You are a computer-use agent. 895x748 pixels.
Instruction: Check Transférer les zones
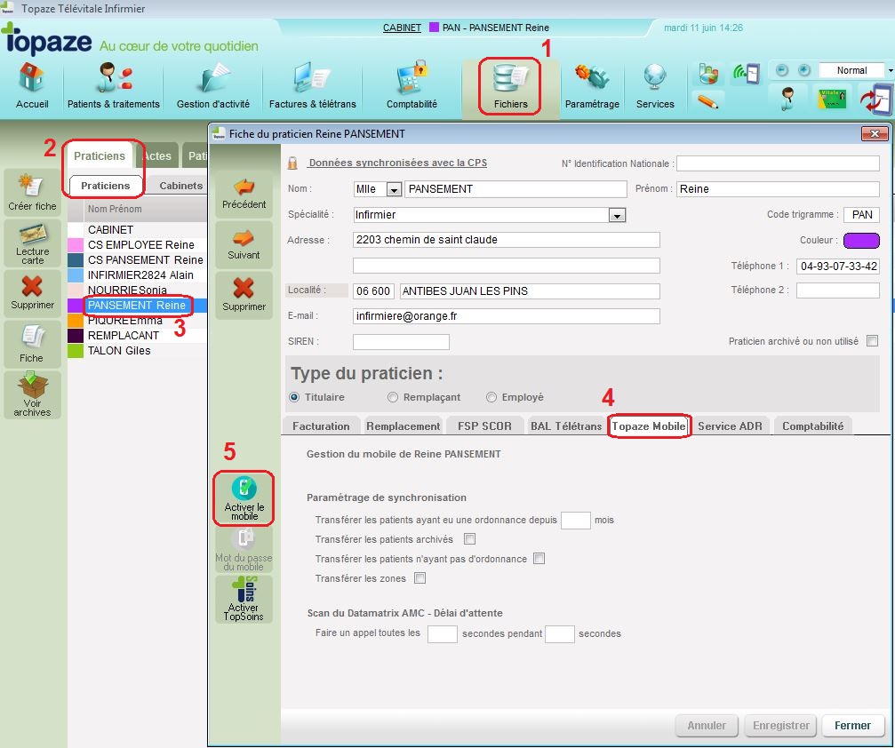click(x=420, y=578)
